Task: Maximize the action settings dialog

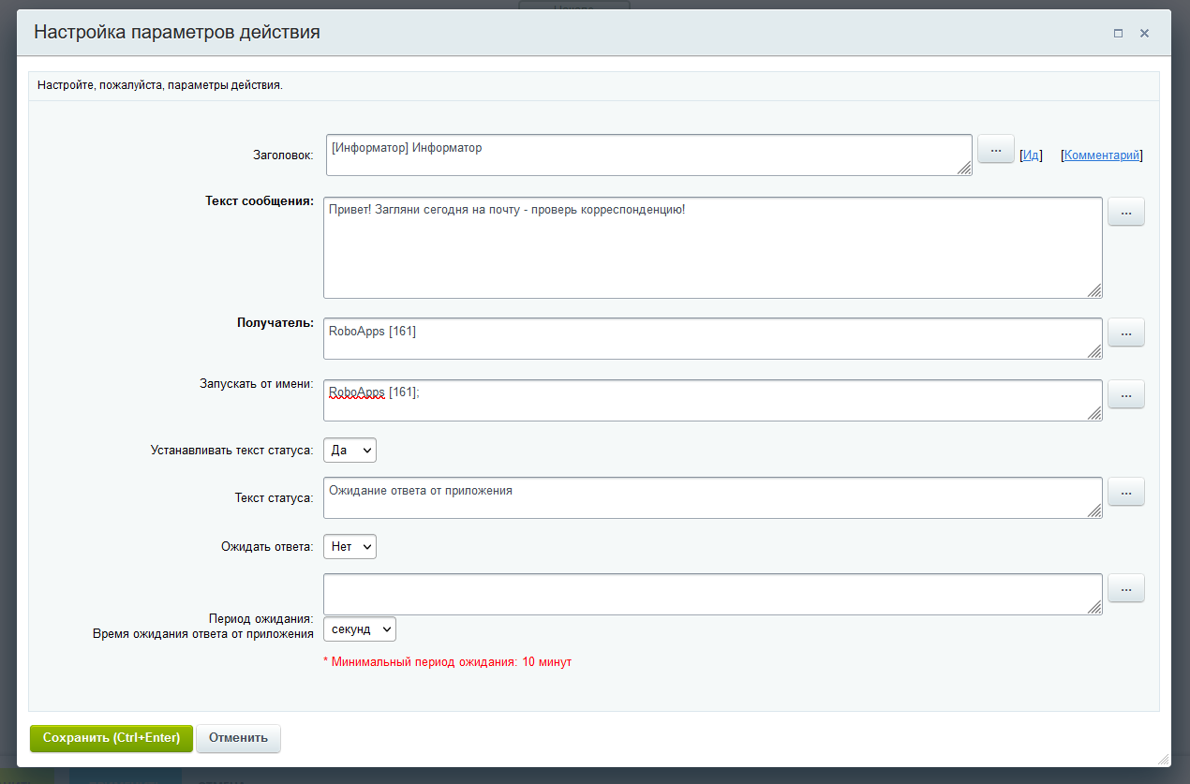Action: coord(1118,33)
